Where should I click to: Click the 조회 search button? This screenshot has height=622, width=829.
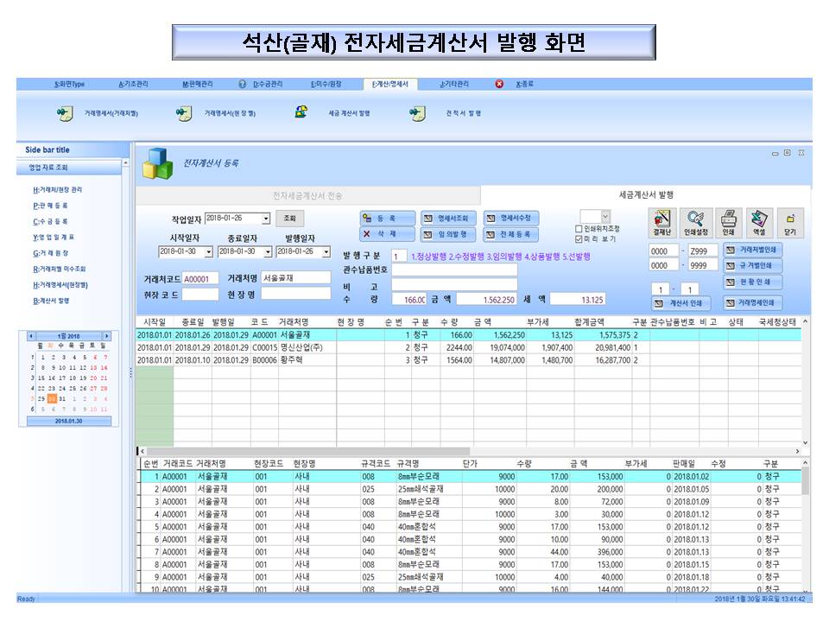(x=289, y=219)
